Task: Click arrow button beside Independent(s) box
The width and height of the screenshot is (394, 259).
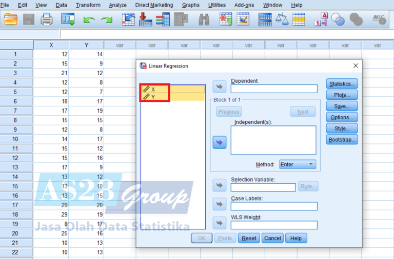Action: click(219, 142)
